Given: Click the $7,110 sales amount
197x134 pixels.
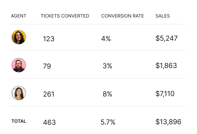Looking at the screenshot, I should (x=165, y=94).
